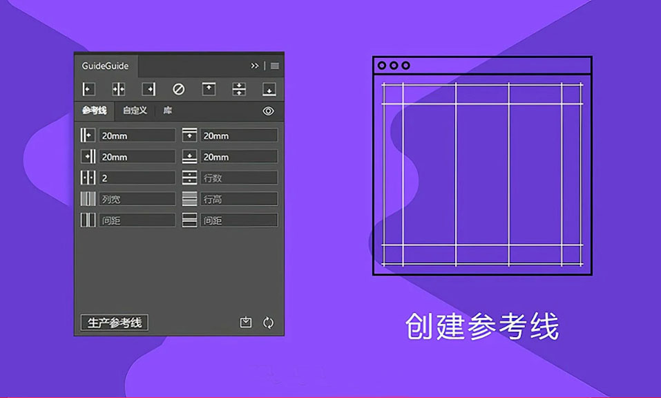The width and height of the screenshot is (661, 398).
Task: Open GuideGuide panel menu
Action: 275,66
